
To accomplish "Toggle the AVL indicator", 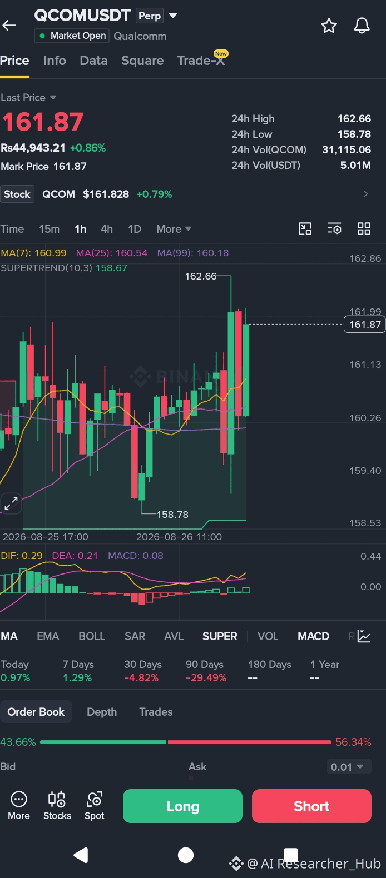I will (x=174, y=636).
